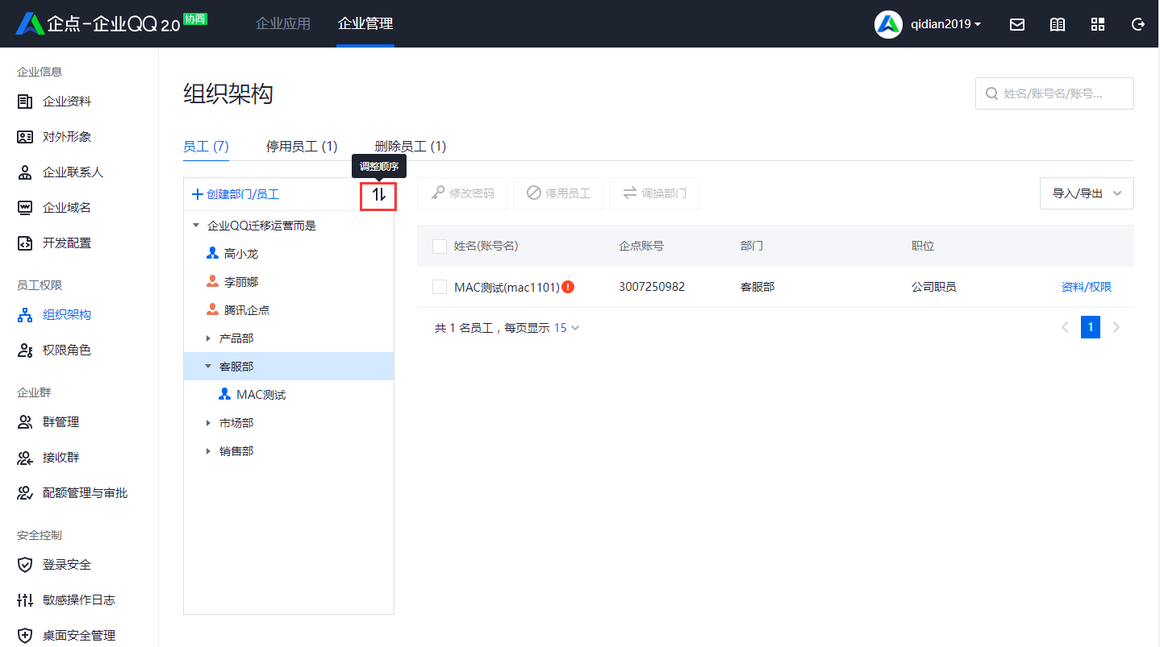Select 高小龙 name in the tree
This screenshot has width=1160, height=647.
[241, 254]
